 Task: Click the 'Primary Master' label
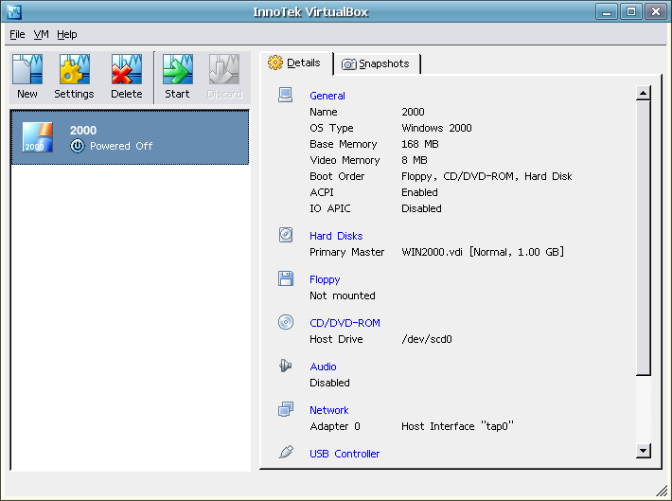[x=347, y=252]
